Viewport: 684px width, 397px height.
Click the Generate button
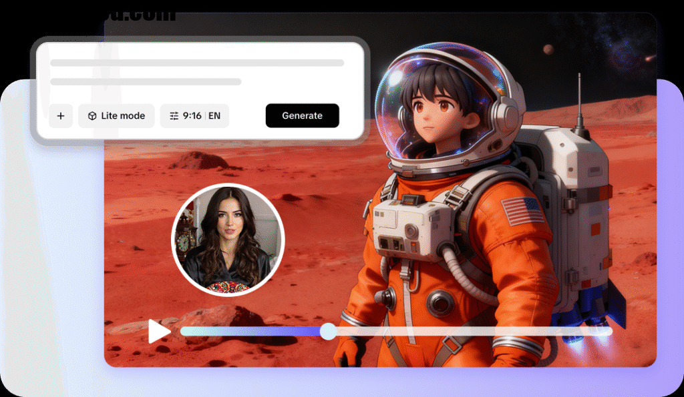click(302, 116)
